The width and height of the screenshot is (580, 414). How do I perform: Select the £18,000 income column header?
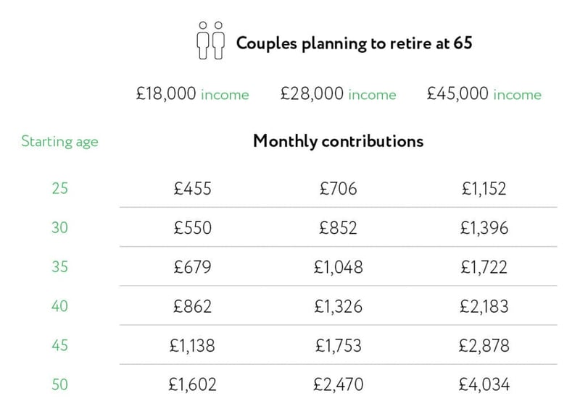(192, 94)
